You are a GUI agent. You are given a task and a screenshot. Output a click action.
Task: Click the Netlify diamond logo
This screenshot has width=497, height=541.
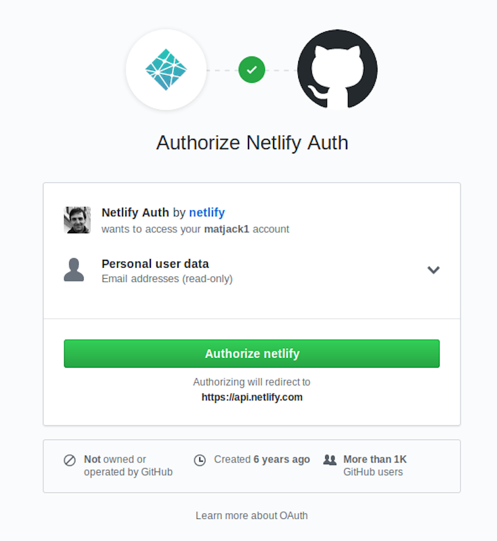[x=166, y=69]
